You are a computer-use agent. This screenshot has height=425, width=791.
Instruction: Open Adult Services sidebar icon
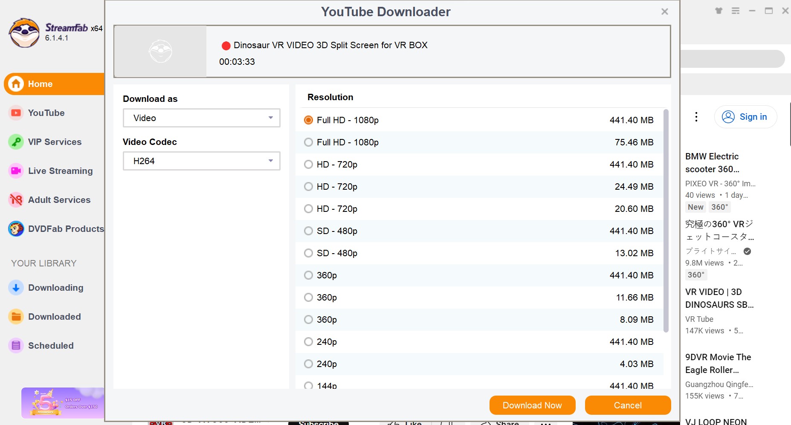coord(16,200)
